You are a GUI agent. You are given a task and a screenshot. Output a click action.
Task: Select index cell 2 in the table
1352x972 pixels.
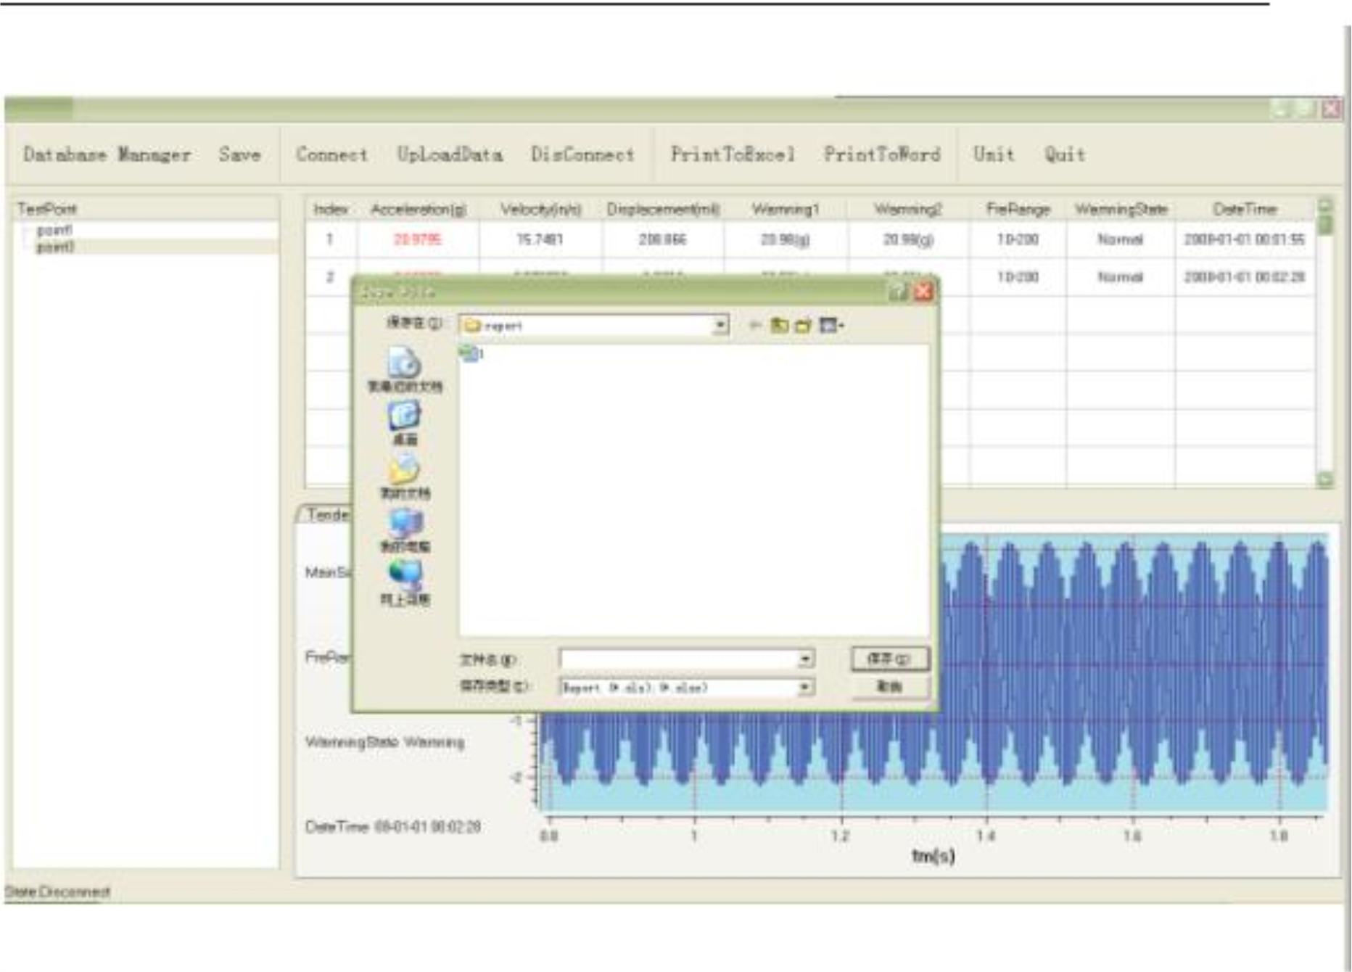(330, 277)
